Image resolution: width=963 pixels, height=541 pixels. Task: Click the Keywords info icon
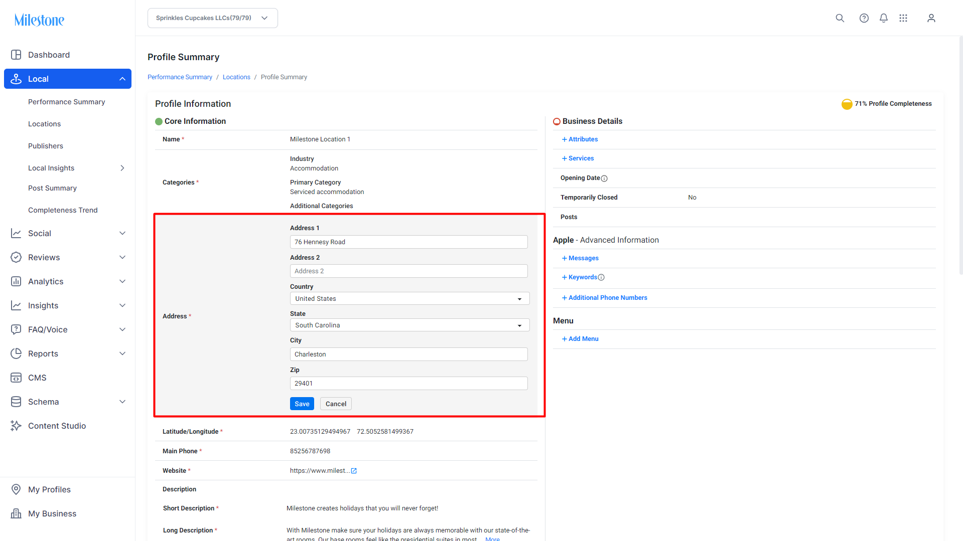(601, 277)
